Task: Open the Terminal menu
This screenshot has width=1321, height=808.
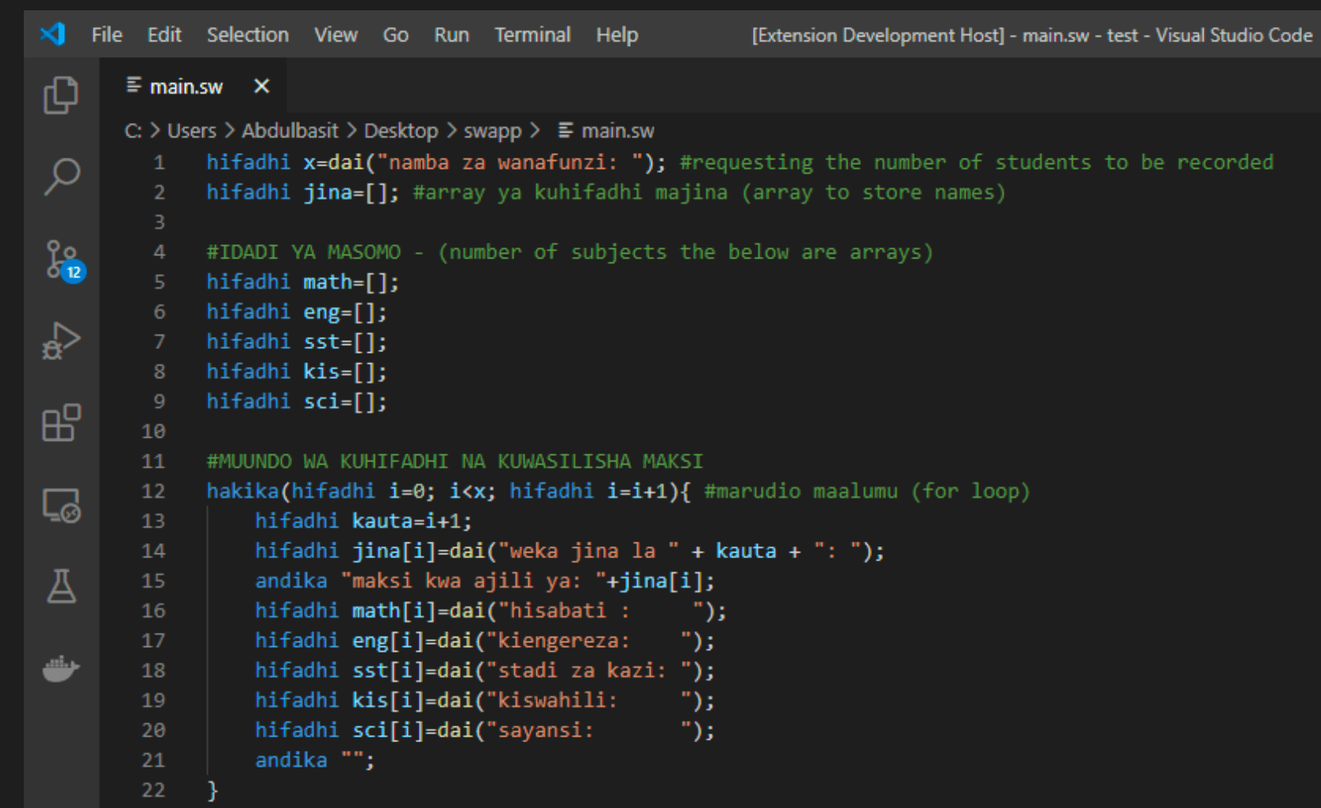Action: click(x=532, y=35)
